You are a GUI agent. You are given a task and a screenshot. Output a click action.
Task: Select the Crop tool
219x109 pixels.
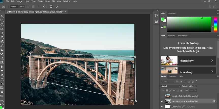2,33
